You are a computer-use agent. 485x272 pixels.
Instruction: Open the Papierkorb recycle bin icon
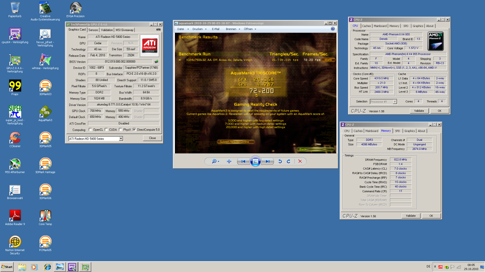[x=15, y=10]
